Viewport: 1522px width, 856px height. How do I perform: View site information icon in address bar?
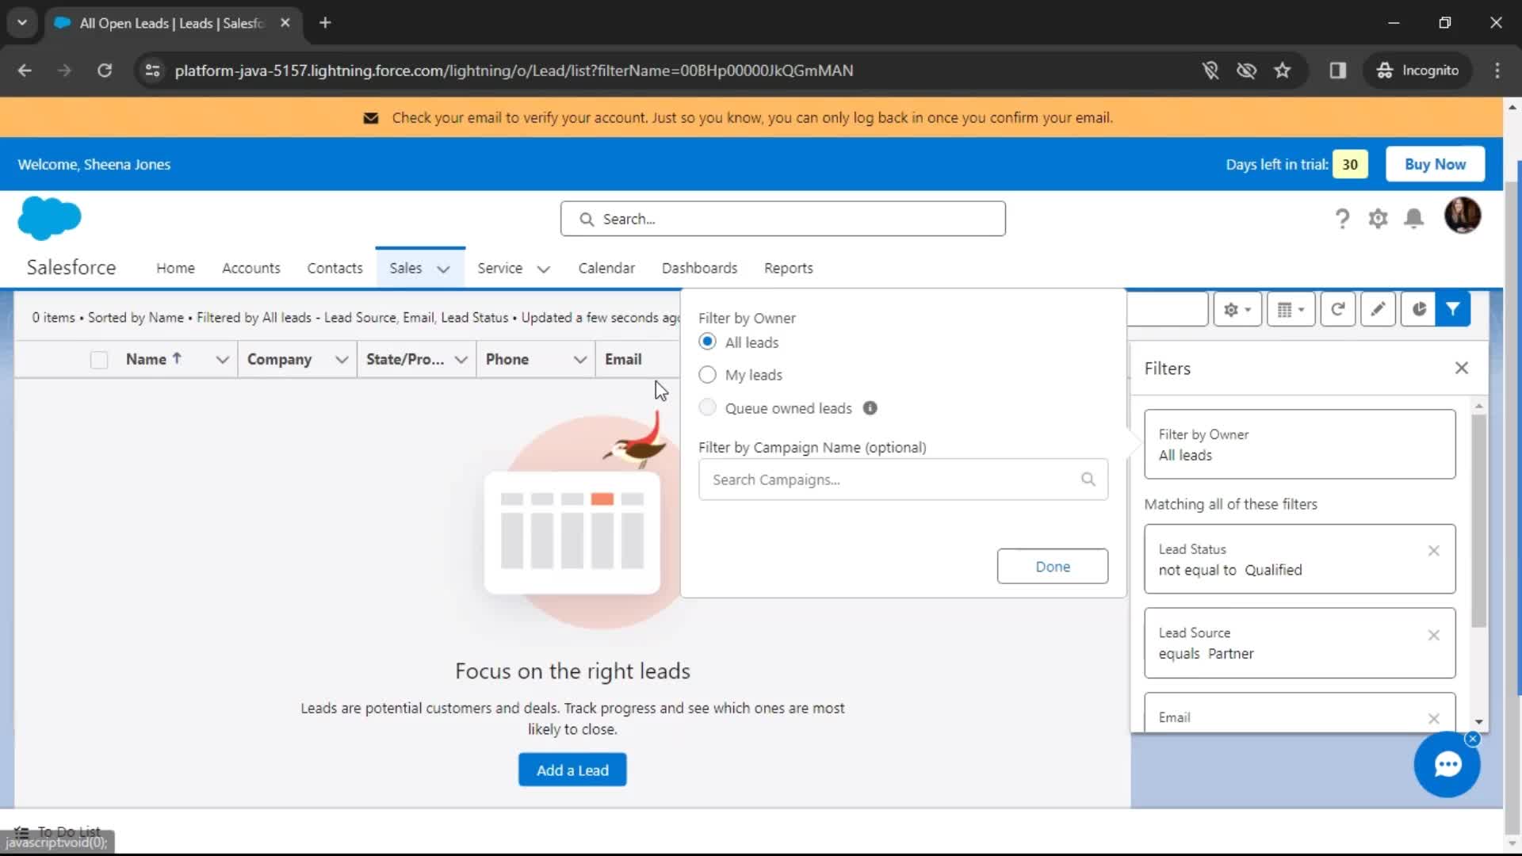(x=152, y=71)
